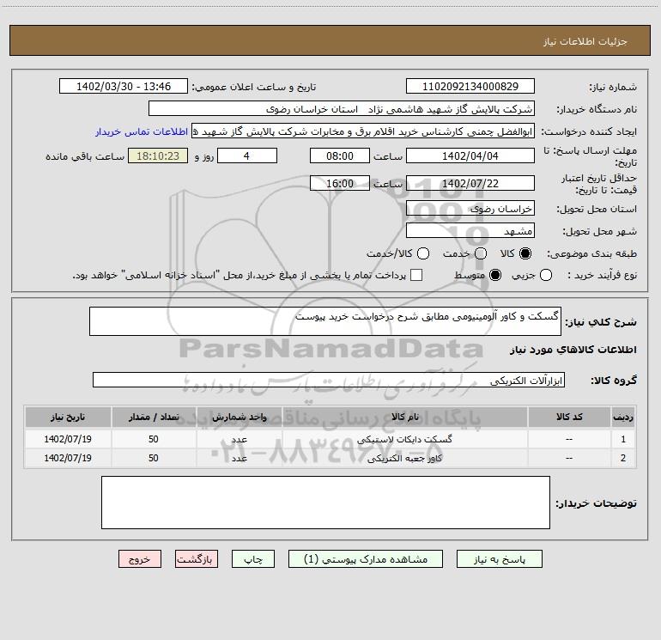Click the خروج exit button
This screenshot has height=640, width=661.
(x=140, y=559)
